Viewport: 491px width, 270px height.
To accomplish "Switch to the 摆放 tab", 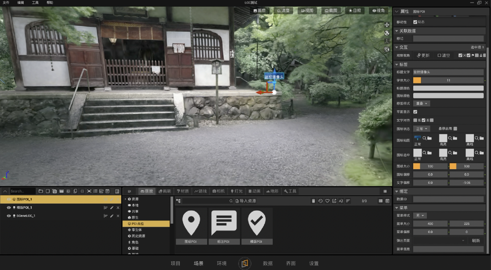I will tap(147, 191).
